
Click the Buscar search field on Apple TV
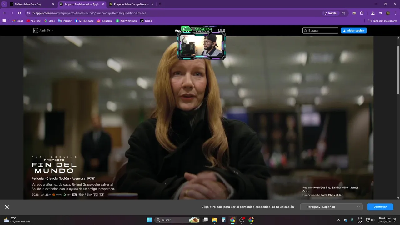click(320, 31)
